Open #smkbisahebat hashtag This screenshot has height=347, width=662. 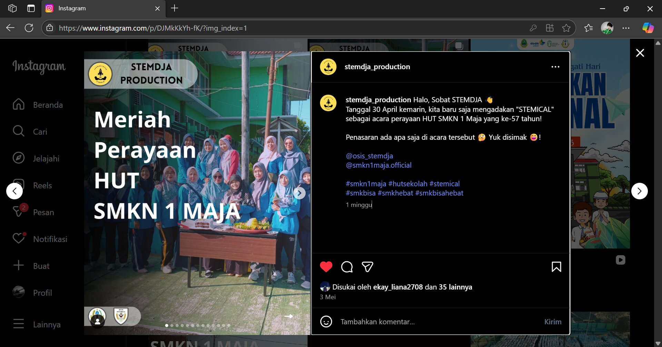tap(439, 193)
